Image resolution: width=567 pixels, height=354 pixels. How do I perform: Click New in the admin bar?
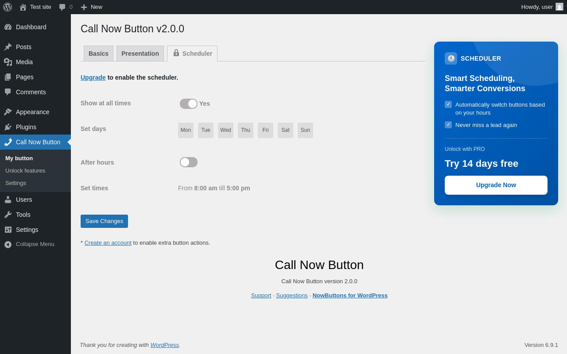pyautogui.click(x=97, y=7)
